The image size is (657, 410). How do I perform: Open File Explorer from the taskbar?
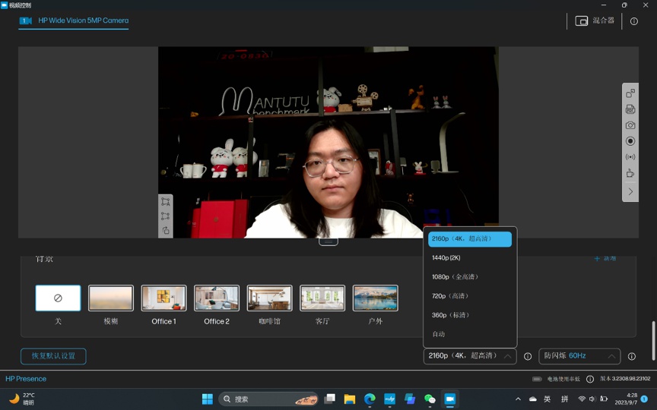click(x=350, y=399)
